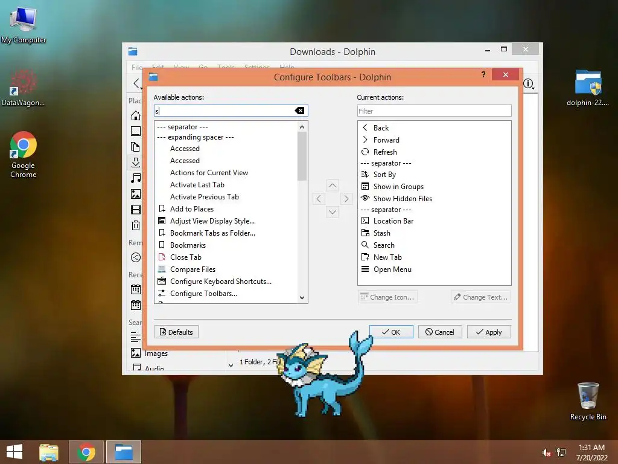Select expanding spacer entry
Image resolution: width=618 pixels, height=464 pixels.
[196, 137]
